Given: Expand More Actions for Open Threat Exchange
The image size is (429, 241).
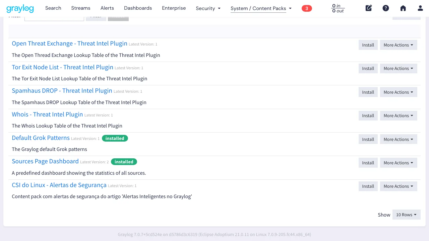Looking at the screenshot, I should (399, 45).
